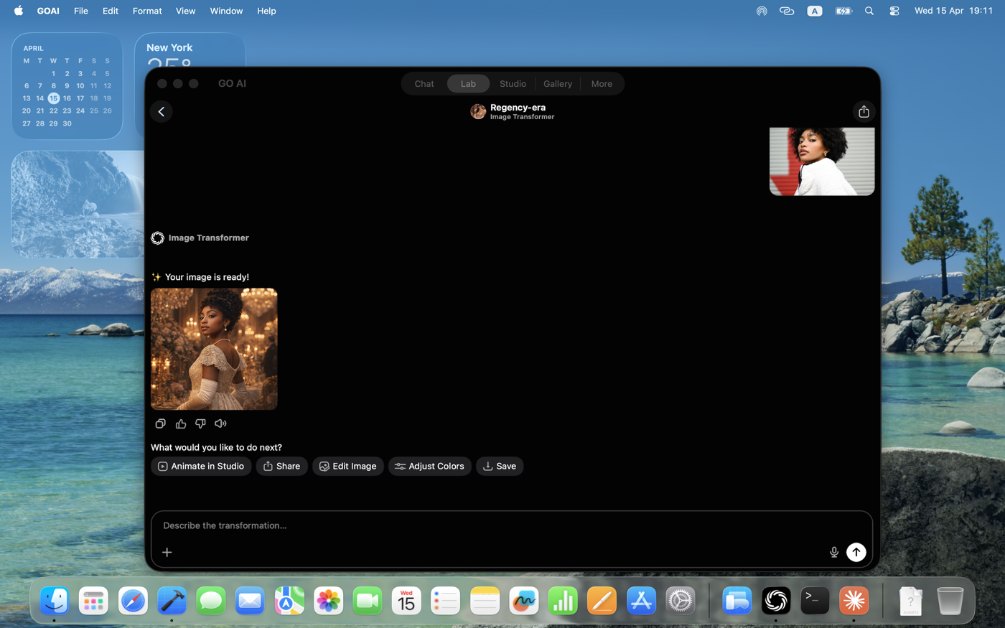Start voice input with the microphone icon
Image resolution: width=1005 pixels, height=628 pixels.
(833, 552)
